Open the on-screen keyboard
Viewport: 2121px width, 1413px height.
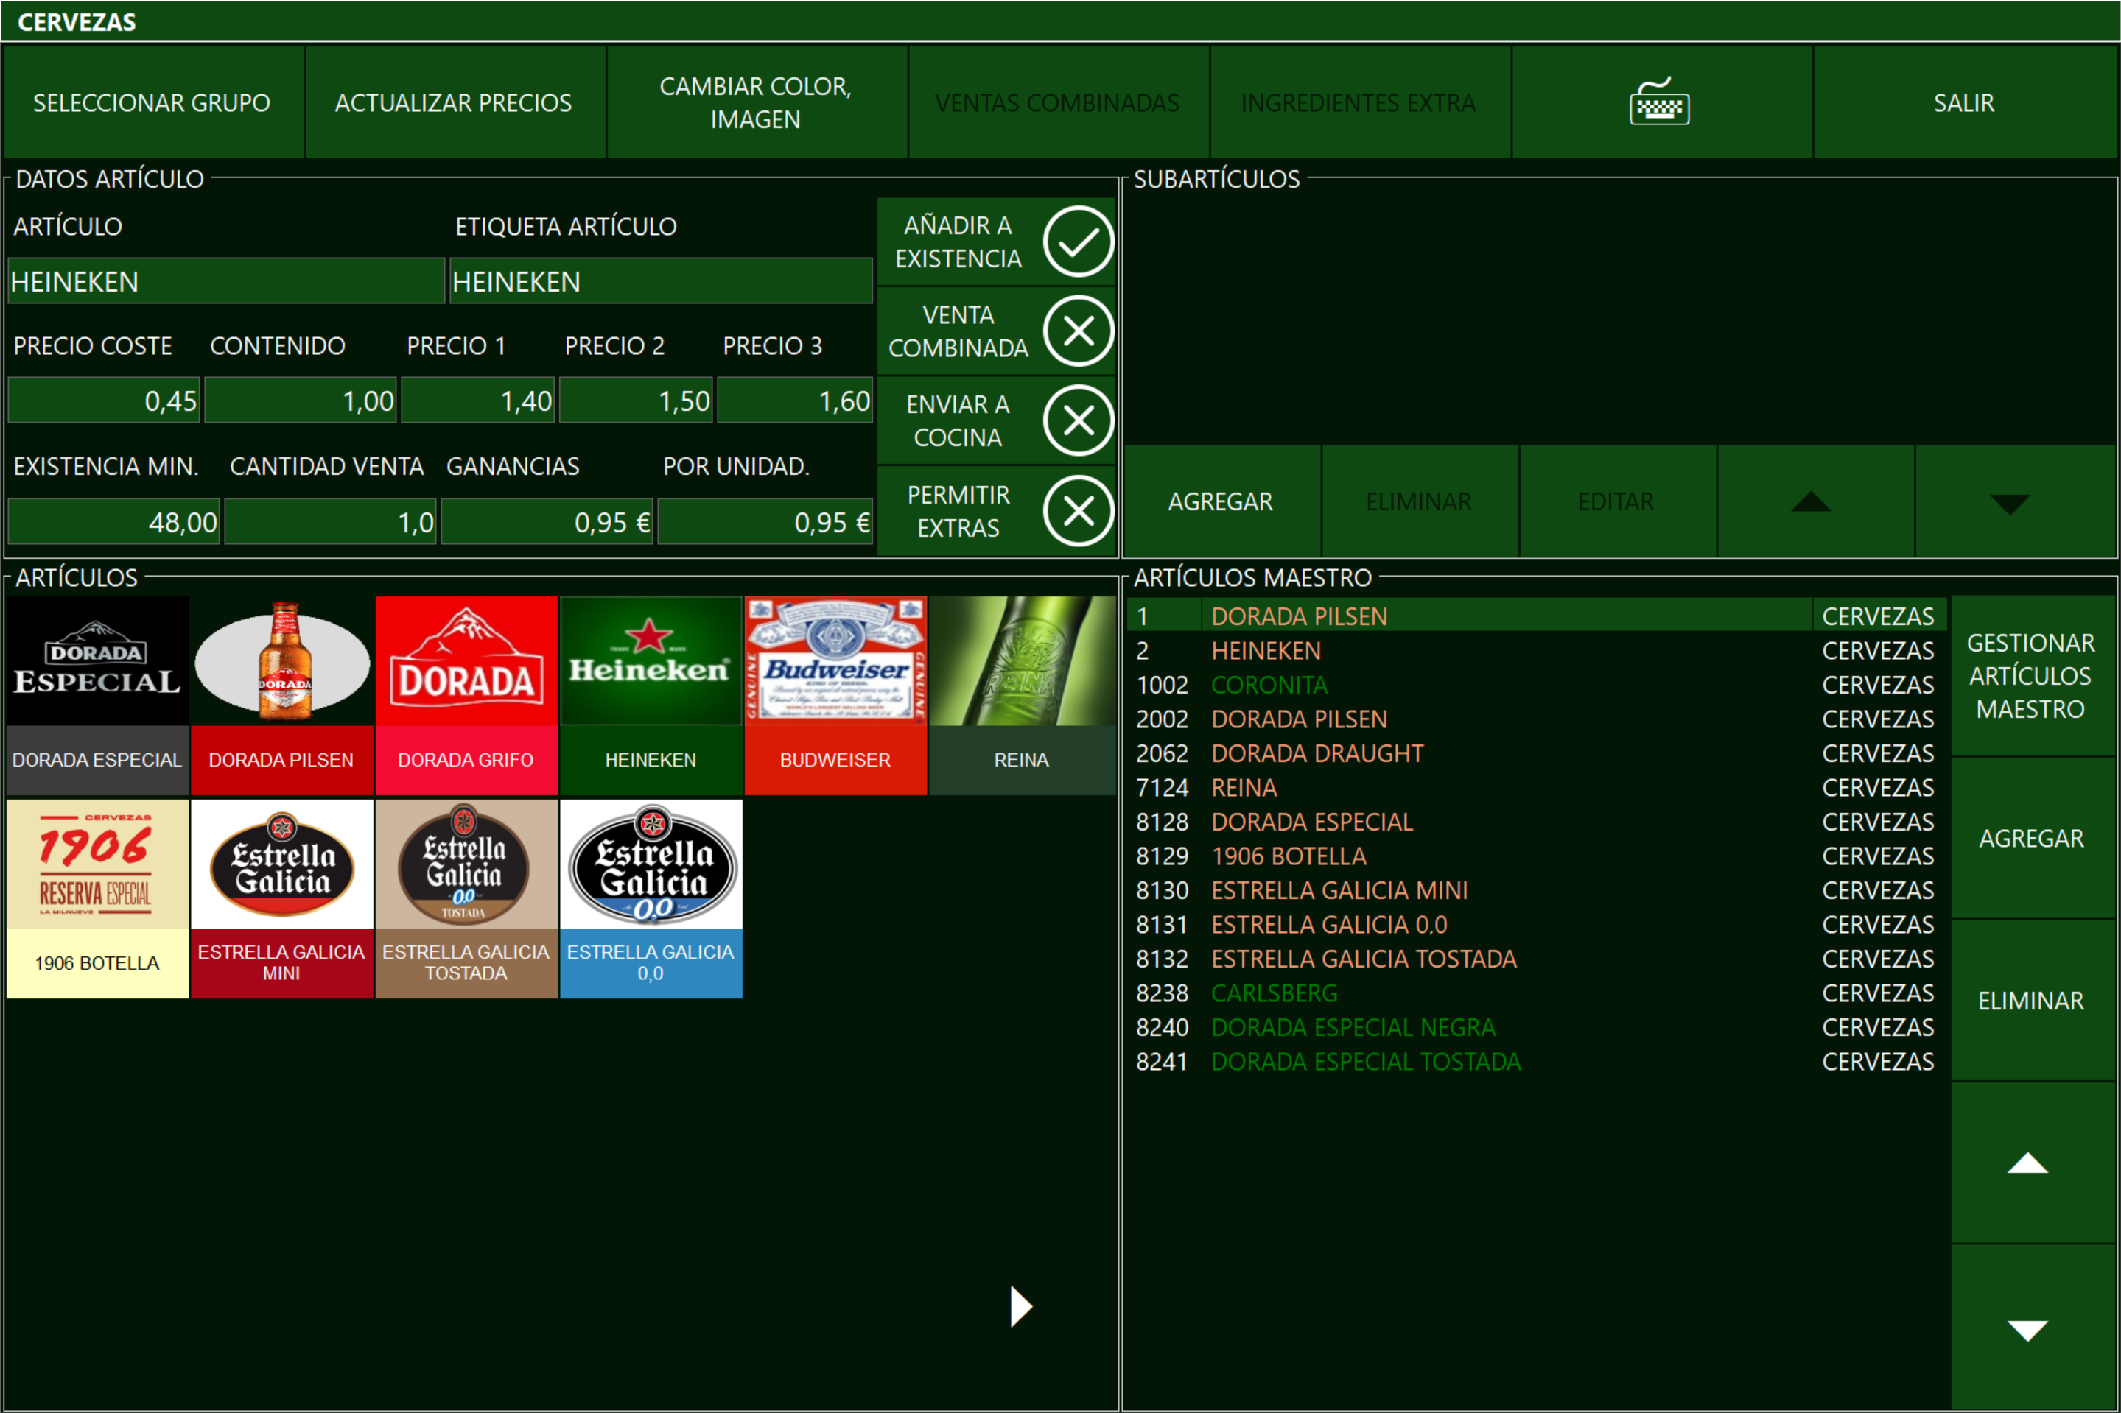pyautogui.click(x=1661, y=102)
